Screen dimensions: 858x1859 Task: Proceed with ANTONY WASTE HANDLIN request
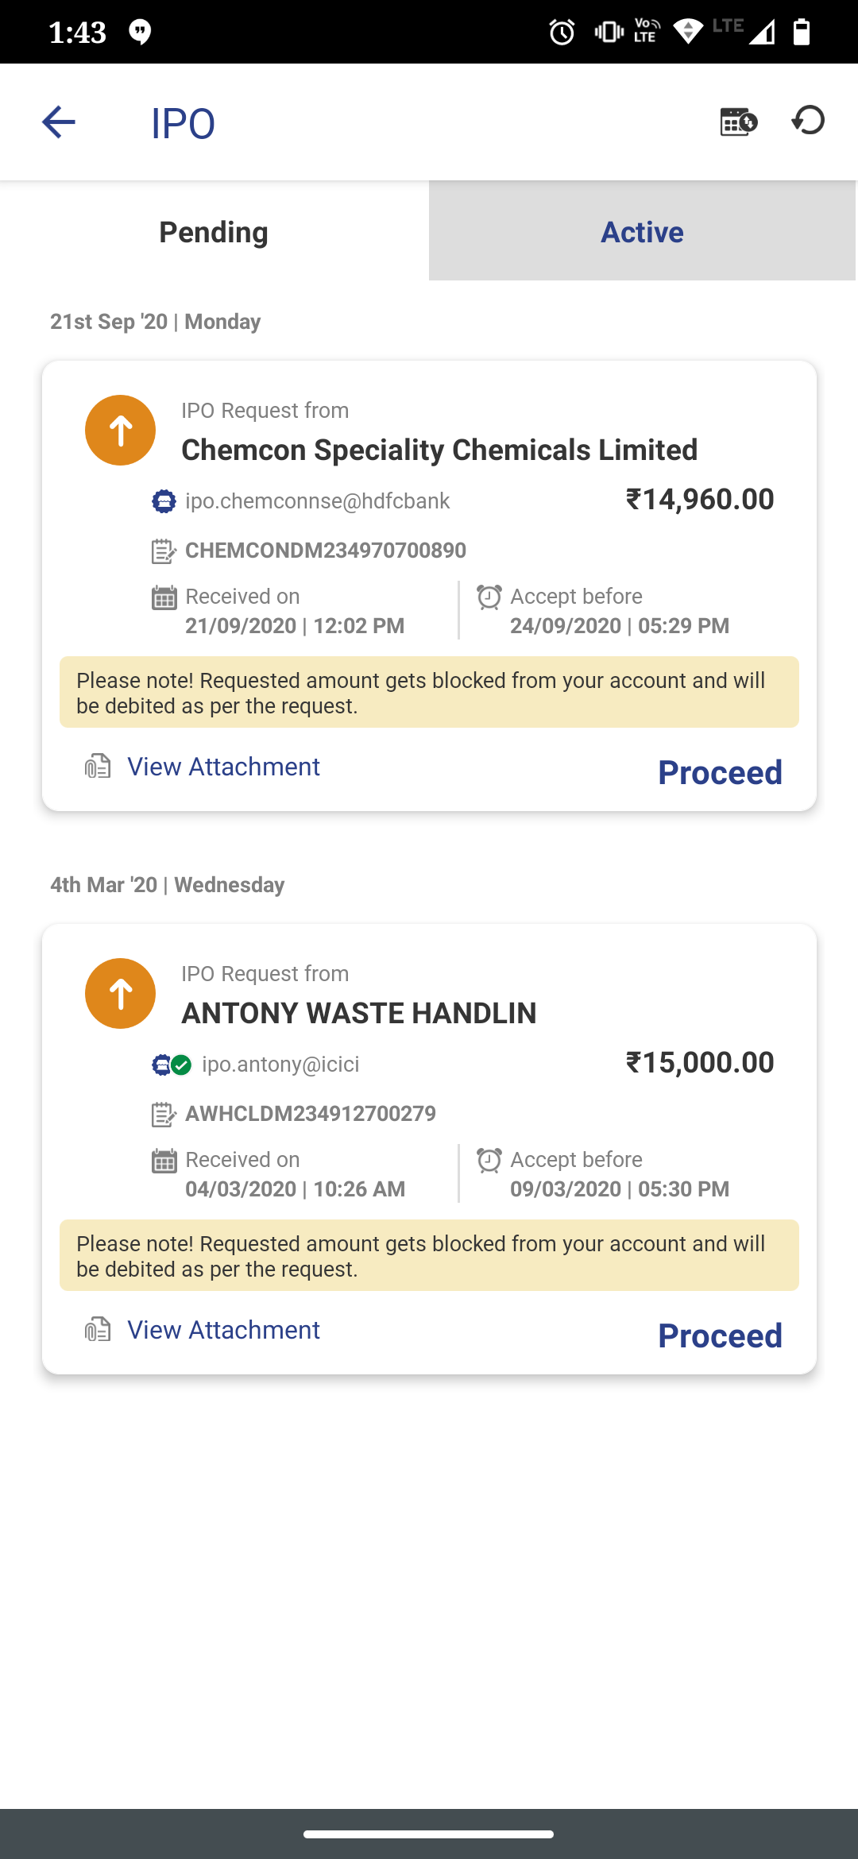tap(720, 1335)
